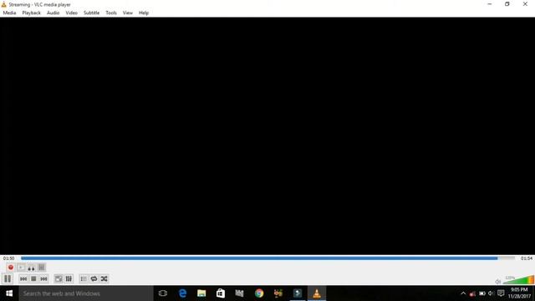This screenshot has width=535, height=301.
Task: Pause playback with the pause button
Action: (8, 278)
